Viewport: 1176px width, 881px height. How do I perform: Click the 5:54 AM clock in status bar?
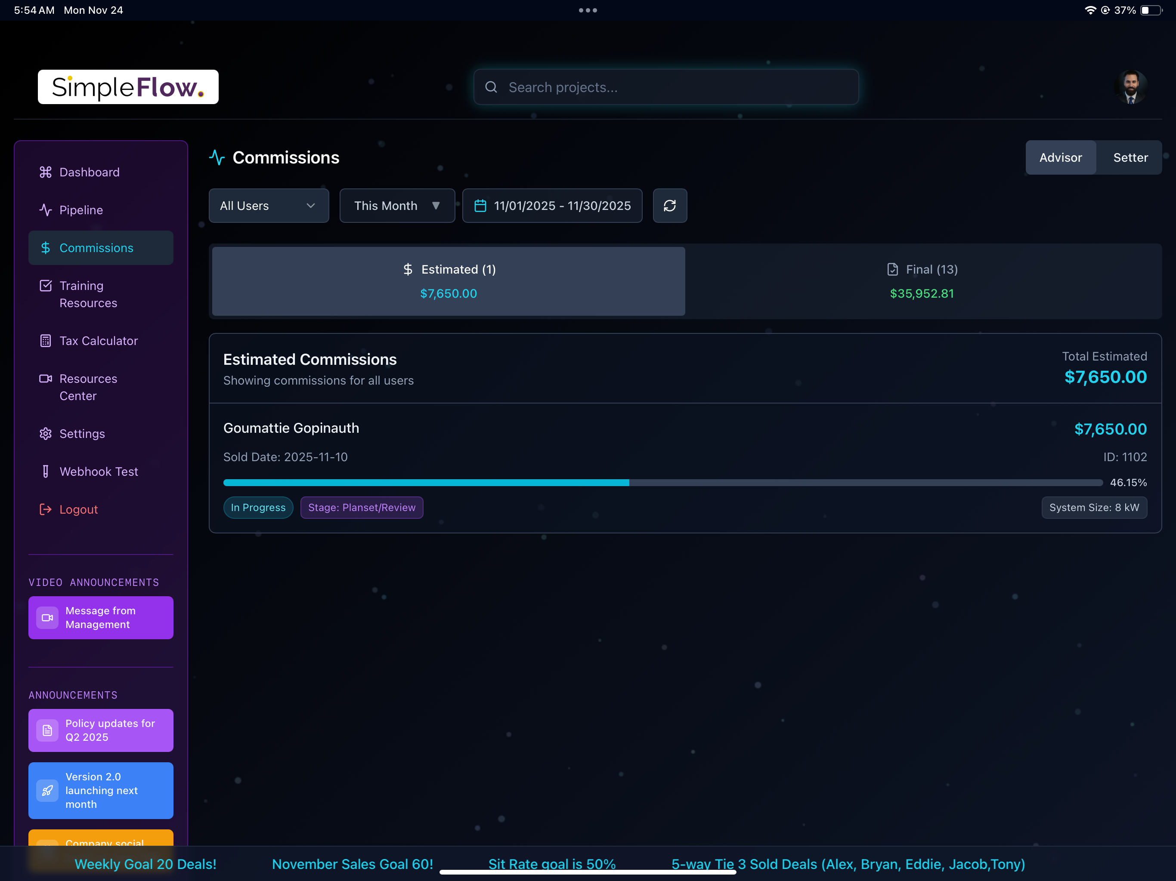tap(34, 10)
